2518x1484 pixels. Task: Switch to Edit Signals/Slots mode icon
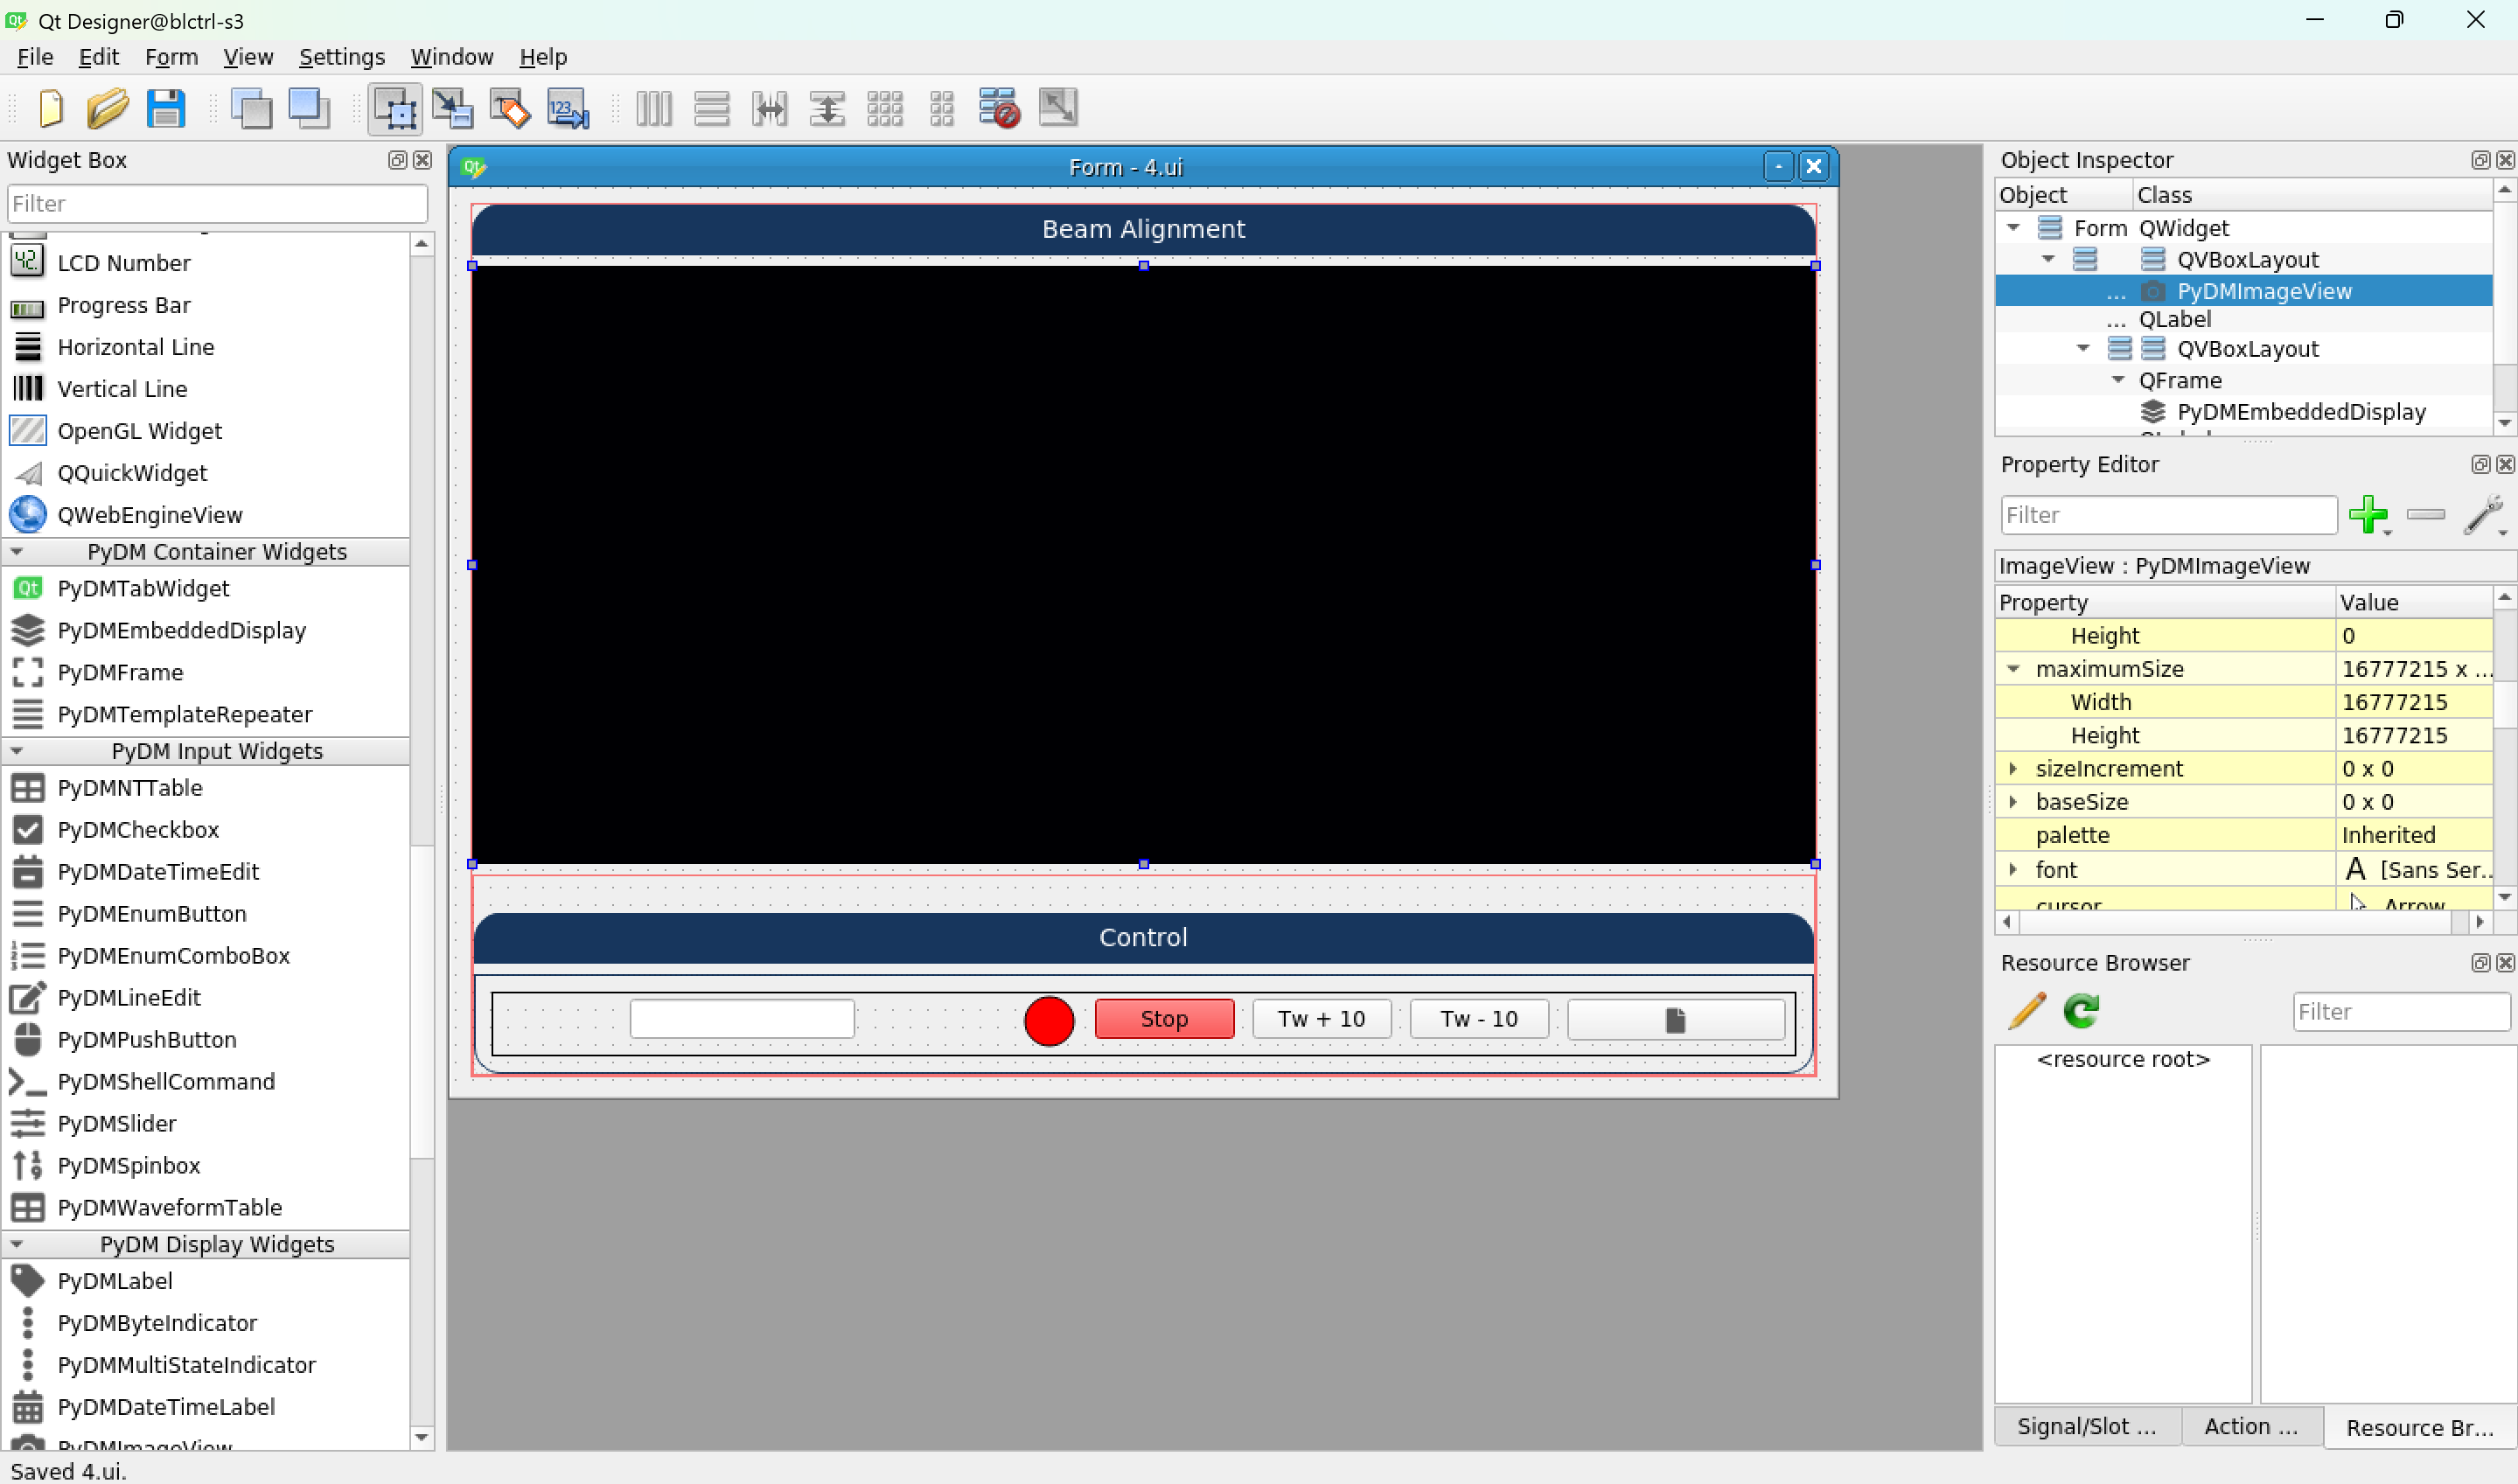click(452, 108)
